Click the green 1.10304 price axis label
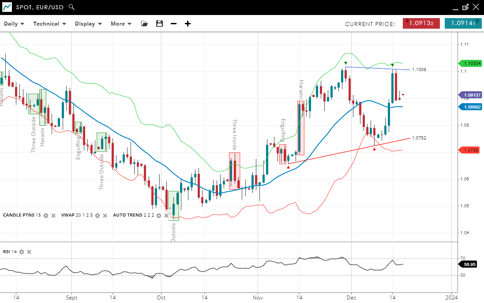 [x=472, y=64]
